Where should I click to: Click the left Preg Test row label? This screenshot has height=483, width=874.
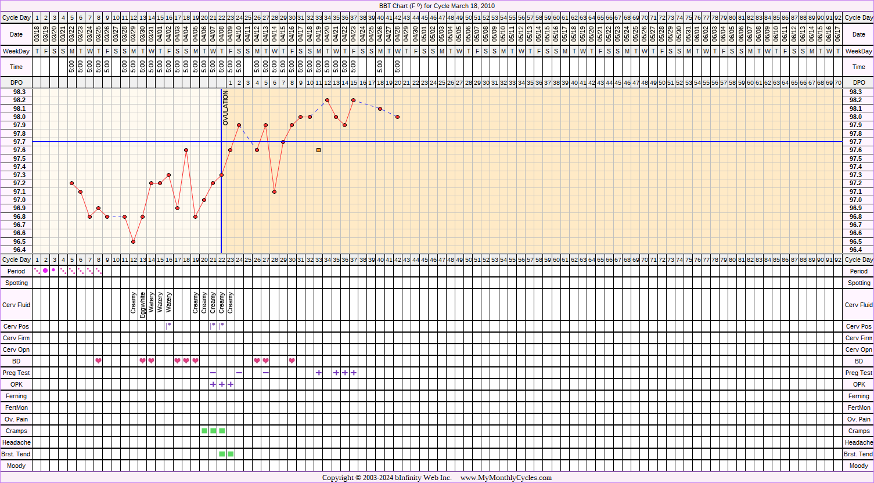(x=16, y=373)
